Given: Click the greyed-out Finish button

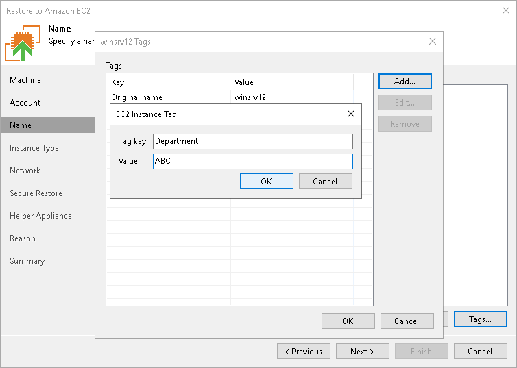Looking at the screenshot, I should click(x=422, y=351).
